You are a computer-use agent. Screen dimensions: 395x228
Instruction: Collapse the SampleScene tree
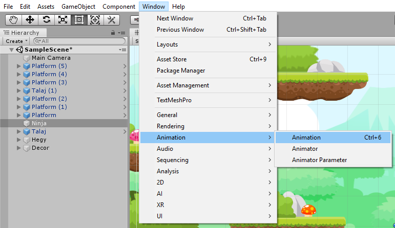pyautogui.click(x=12, y=50)
